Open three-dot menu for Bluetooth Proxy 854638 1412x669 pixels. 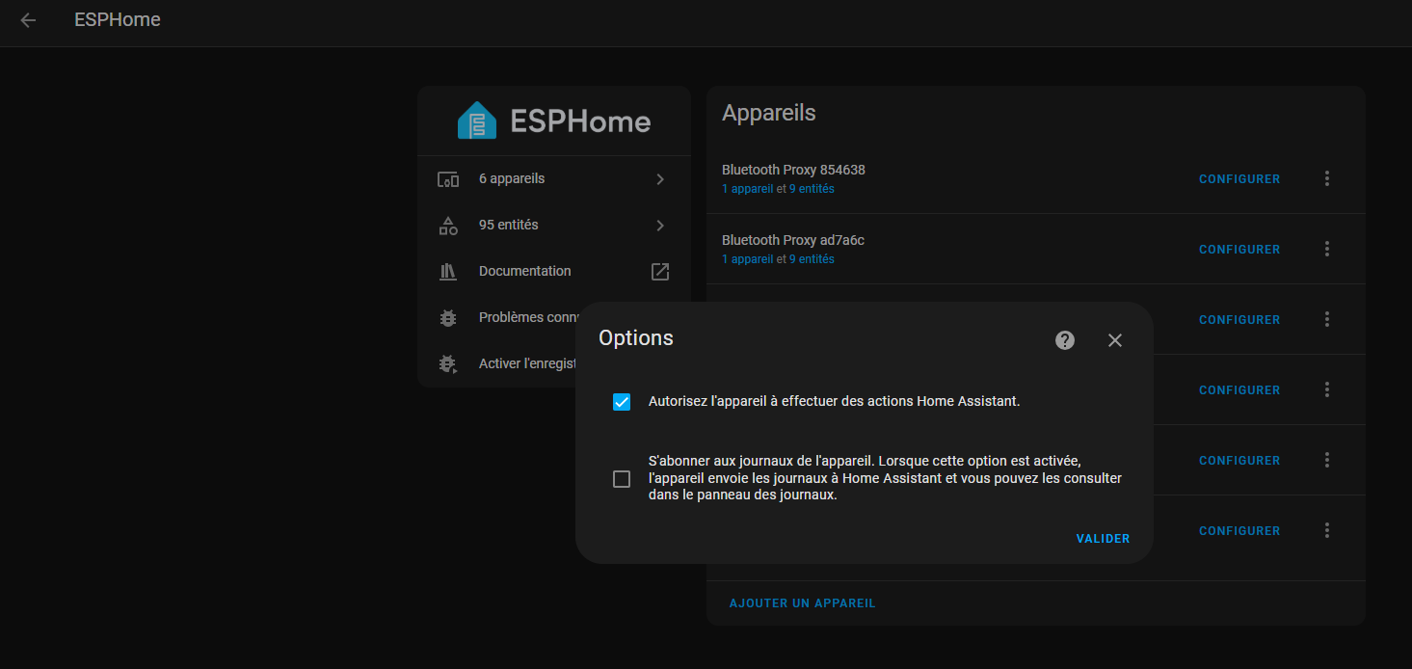click(1327, 178)
